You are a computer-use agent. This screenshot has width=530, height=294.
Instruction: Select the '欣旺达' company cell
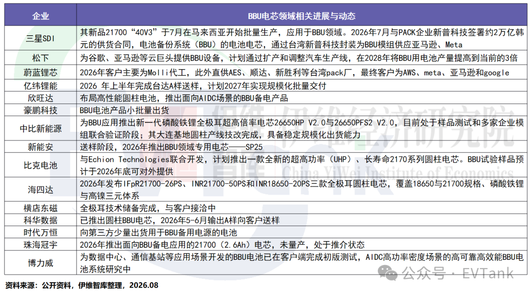point(41,98)
